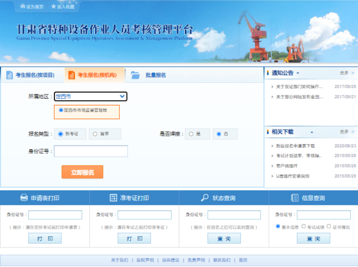Click the magnifier icon beside 状态查询
The height and width of the screenshot is (267, 358).
click(205, 198)
